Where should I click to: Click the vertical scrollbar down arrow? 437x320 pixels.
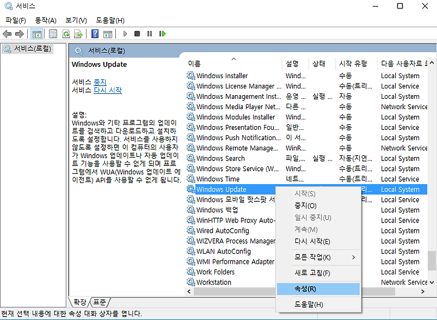[x=432, y=282]
